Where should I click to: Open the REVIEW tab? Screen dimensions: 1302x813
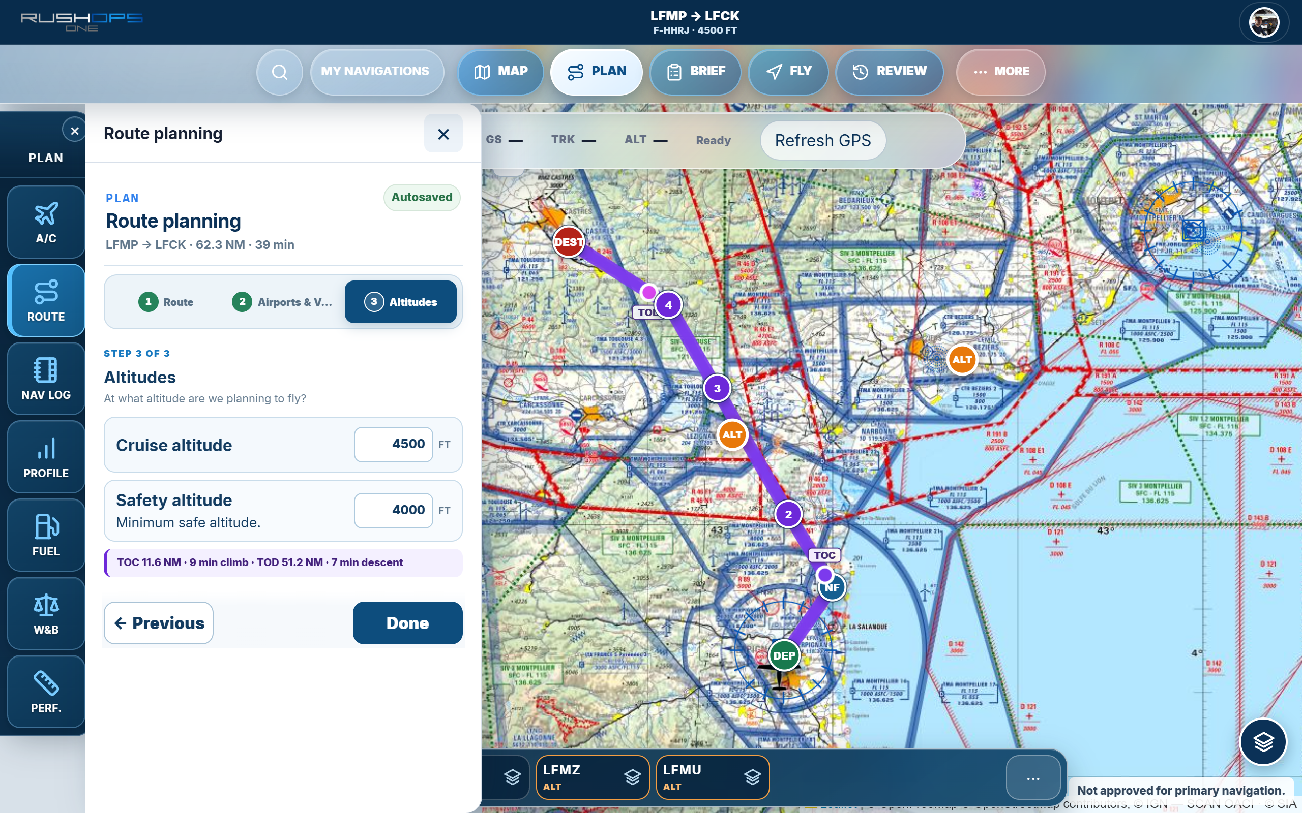(890, 72)
